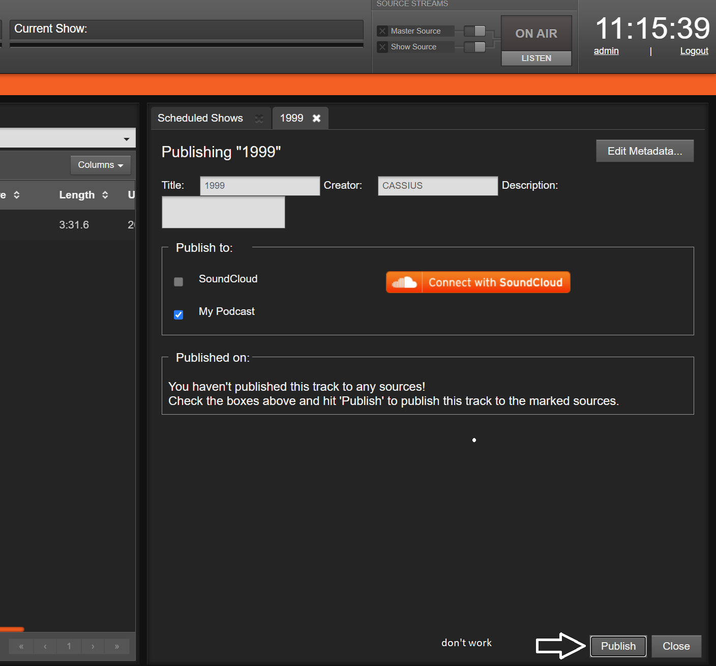The height and width of the screenshot is (666, 716).
Task: Click the first-page « pagination icon
Action: point(21,646)
